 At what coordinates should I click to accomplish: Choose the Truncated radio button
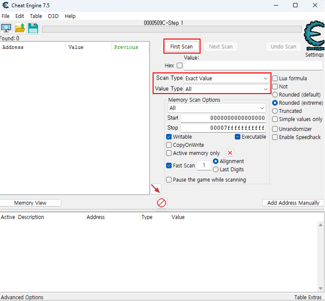click(x=275, y=111)
